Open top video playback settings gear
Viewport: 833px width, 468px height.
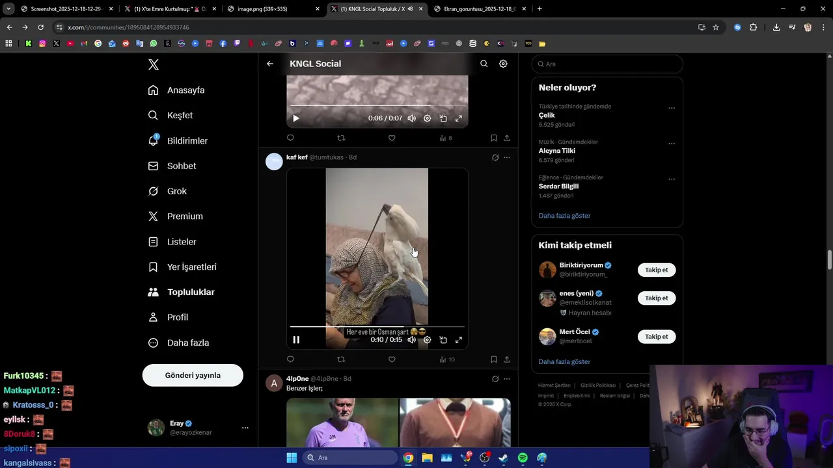click(x=428, y=118)
